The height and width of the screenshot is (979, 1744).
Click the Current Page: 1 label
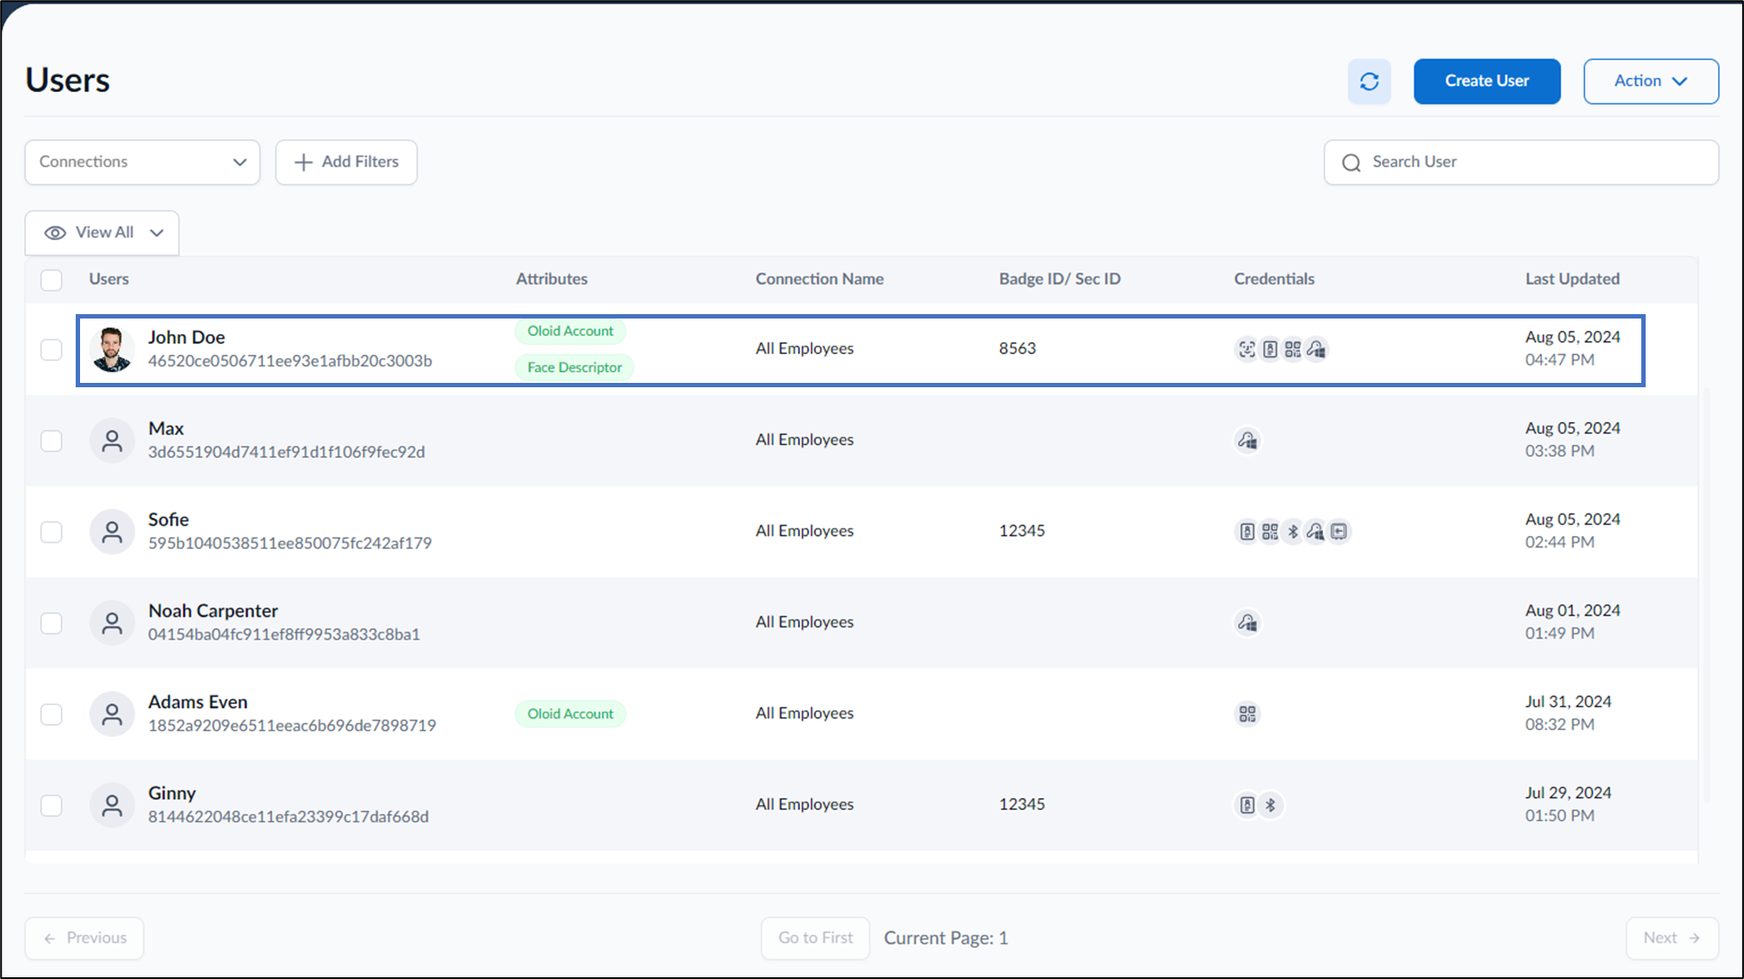[x=946, y=938]
